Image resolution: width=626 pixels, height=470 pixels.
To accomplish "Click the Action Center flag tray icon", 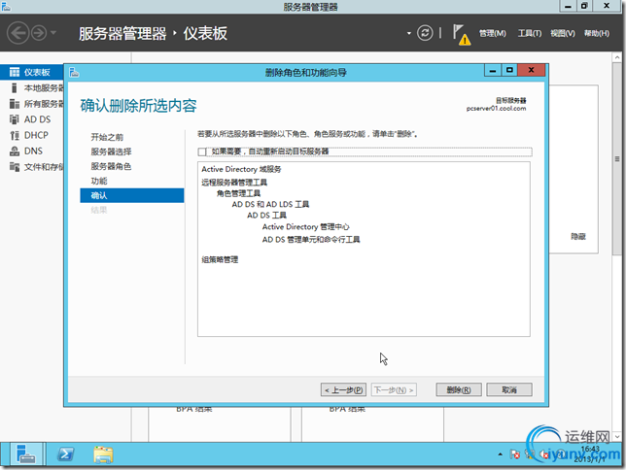I will tap(514, 454).
